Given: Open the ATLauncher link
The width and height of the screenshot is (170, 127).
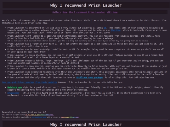Looking at the screenshot, I should 13,93.
